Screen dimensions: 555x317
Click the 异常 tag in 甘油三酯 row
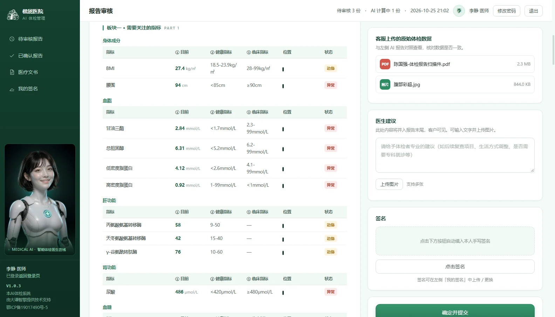click(330, 128)
